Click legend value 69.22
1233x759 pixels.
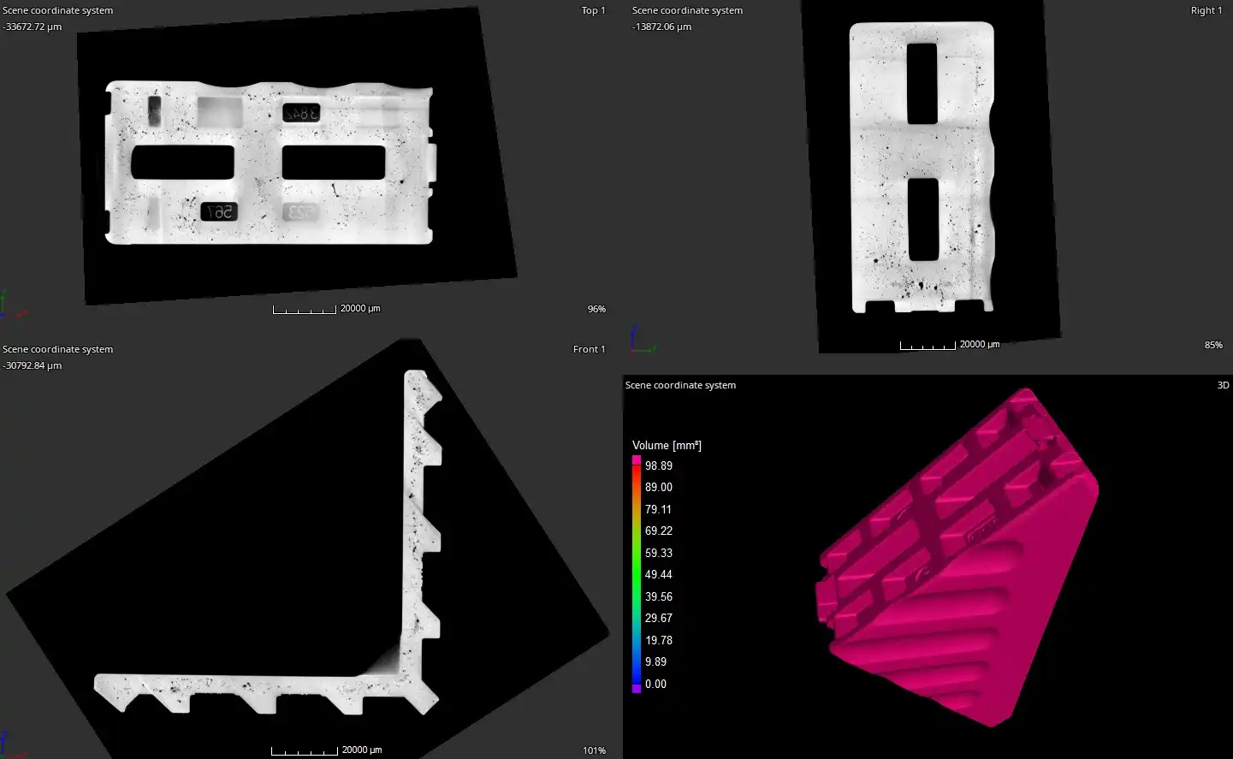[659, 531]
